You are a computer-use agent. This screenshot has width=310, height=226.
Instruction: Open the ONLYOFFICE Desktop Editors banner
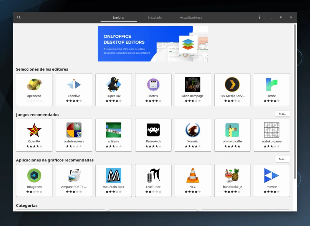(153, 44)
